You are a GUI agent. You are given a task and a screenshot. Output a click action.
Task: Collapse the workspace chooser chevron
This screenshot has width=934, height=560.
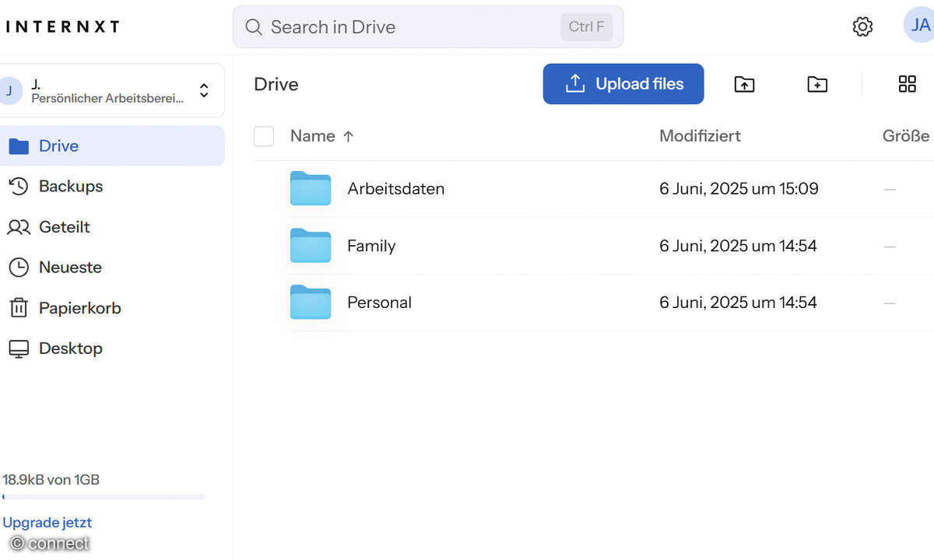point(203,90)
